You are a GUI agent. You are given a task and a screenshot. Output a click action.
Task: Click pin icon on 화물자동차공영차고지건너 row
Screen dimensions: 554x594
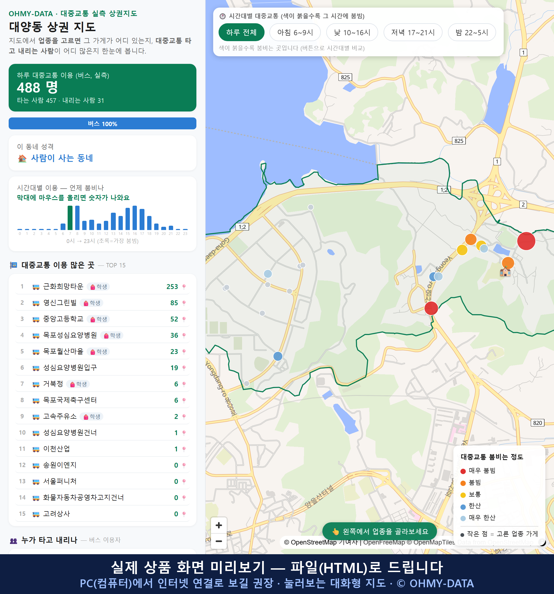click(184, 498)
